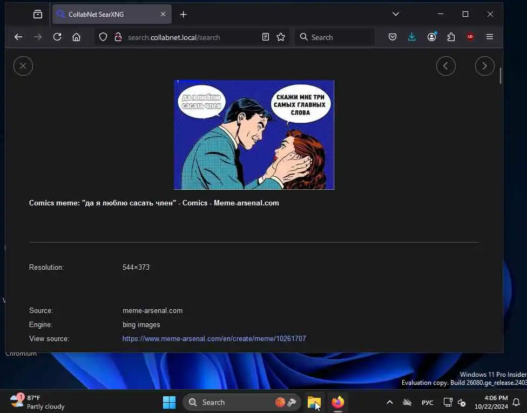
Task: Open the clock and calendar flyout
Action: click(491, 402)
